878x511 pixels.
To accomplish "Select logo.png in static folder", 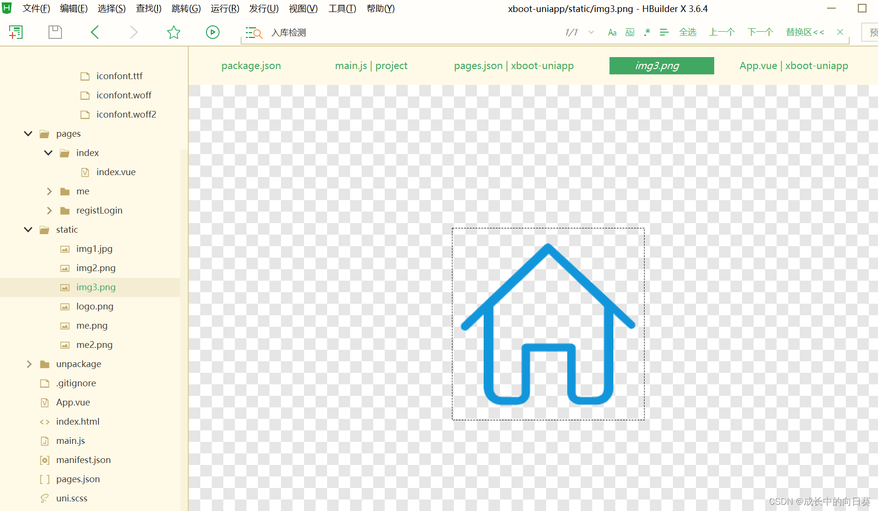I will click(x=95, y=306).
